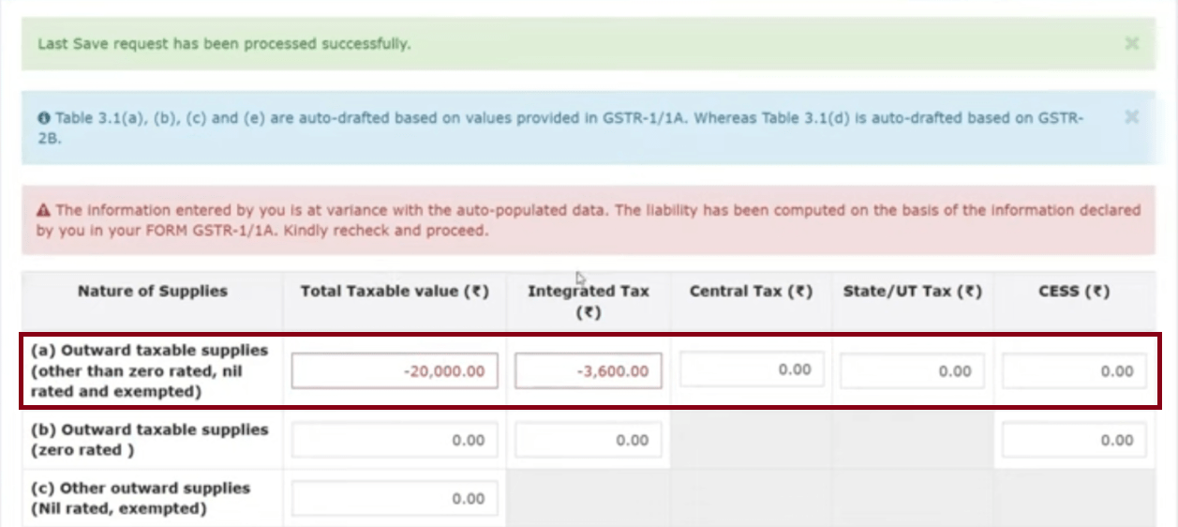The image size is (1178, 527).
Task: Click the Total Taxable value column header
Action: pyautogui.click(x=395, y=292)
